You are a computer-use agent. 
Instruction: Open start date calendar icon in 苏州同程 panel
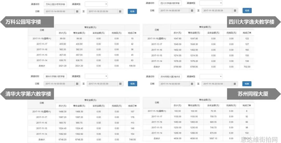tap(192, 84)
